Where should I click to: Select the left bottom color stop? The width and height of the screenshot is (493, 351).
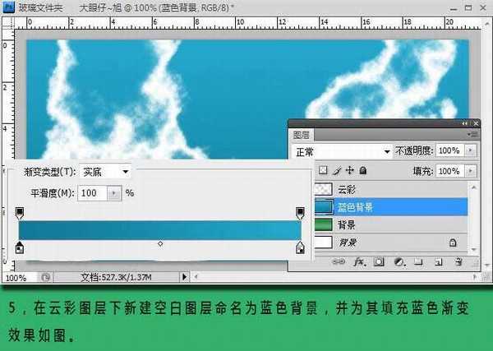tap(20, 247)
